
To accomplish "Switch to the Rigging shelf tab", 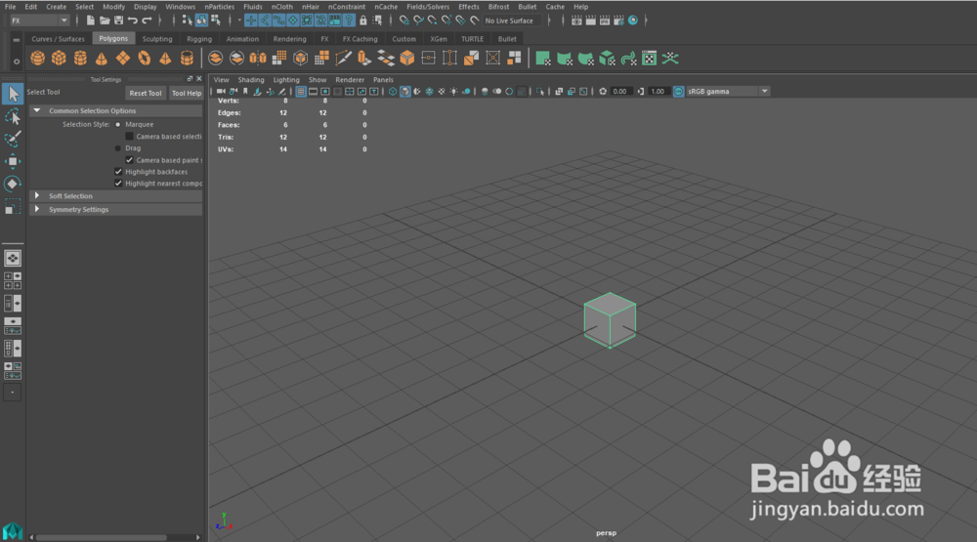I will point(199,39).
